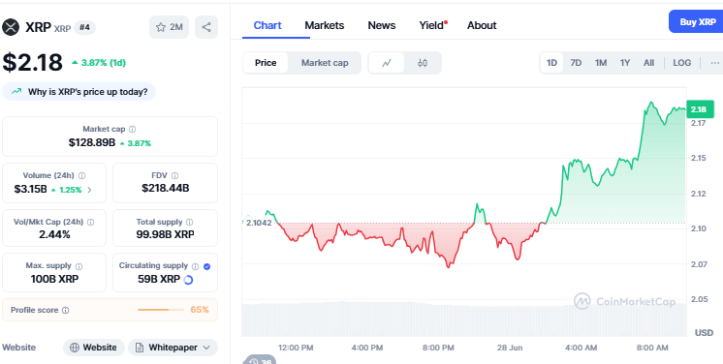Expand the Whitepaper dropdown
The width and height of the screenshot is (723, 364).
tap(173, 348)
